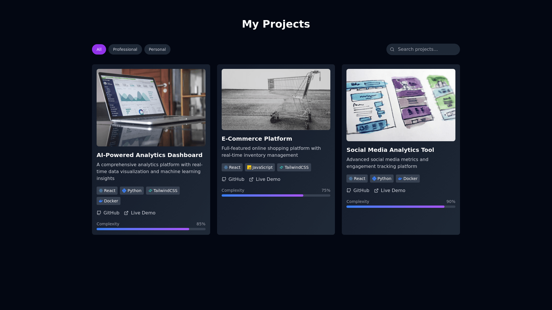Show only Personal projects

click(x=157, y=49)
